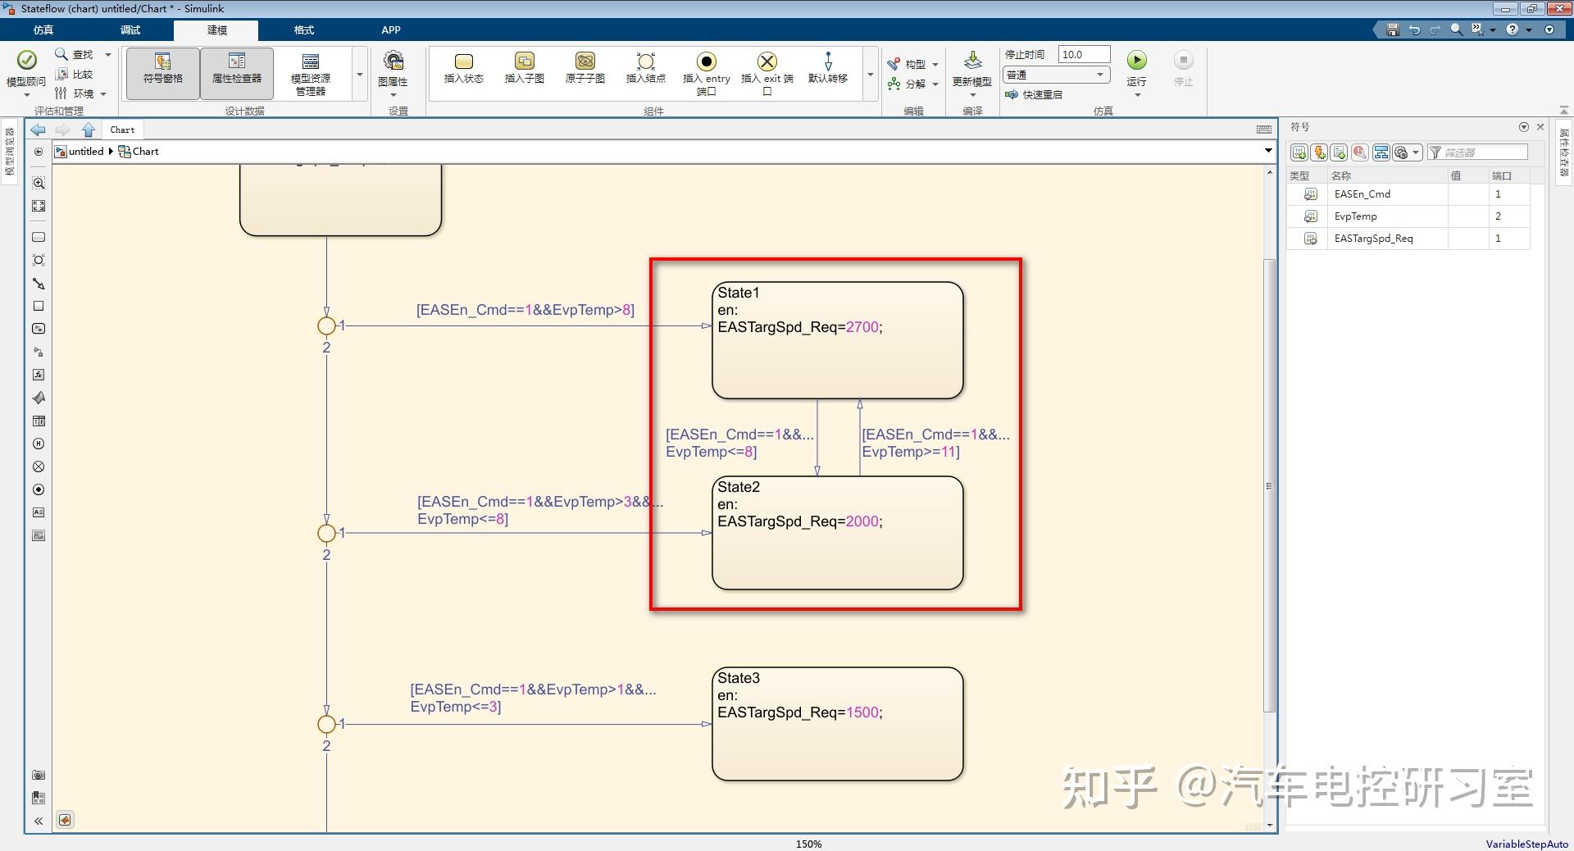
Task: Switch to the 格式 ribbon tab
Action: click(x=303, y=30)
